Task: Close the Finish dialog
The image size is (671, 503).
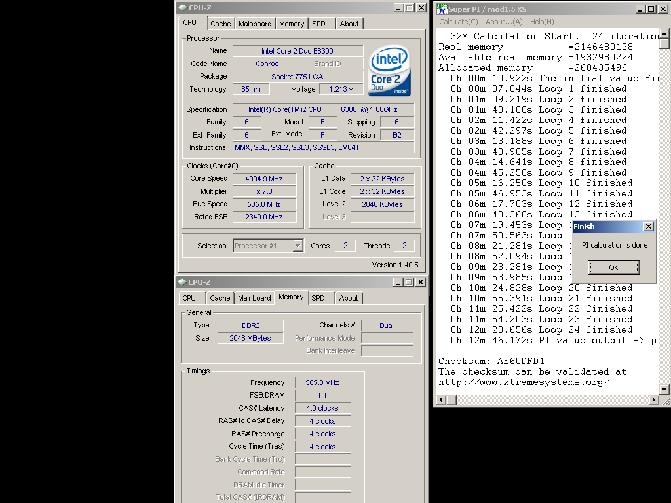Action: pyautogui.click(x=649, y=226)
